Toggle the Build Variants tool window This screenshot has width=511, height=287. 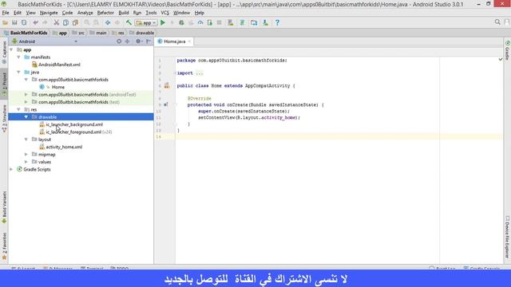point(4,207)
